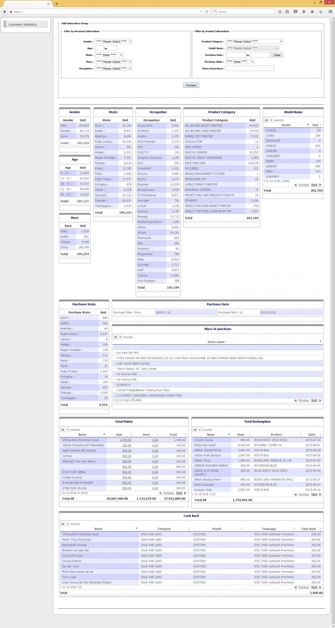The image size is (335, 628).
Task: Open the 349.00 Gain link for 'AKIF FARHAN
Action: (x=127, y=451)
